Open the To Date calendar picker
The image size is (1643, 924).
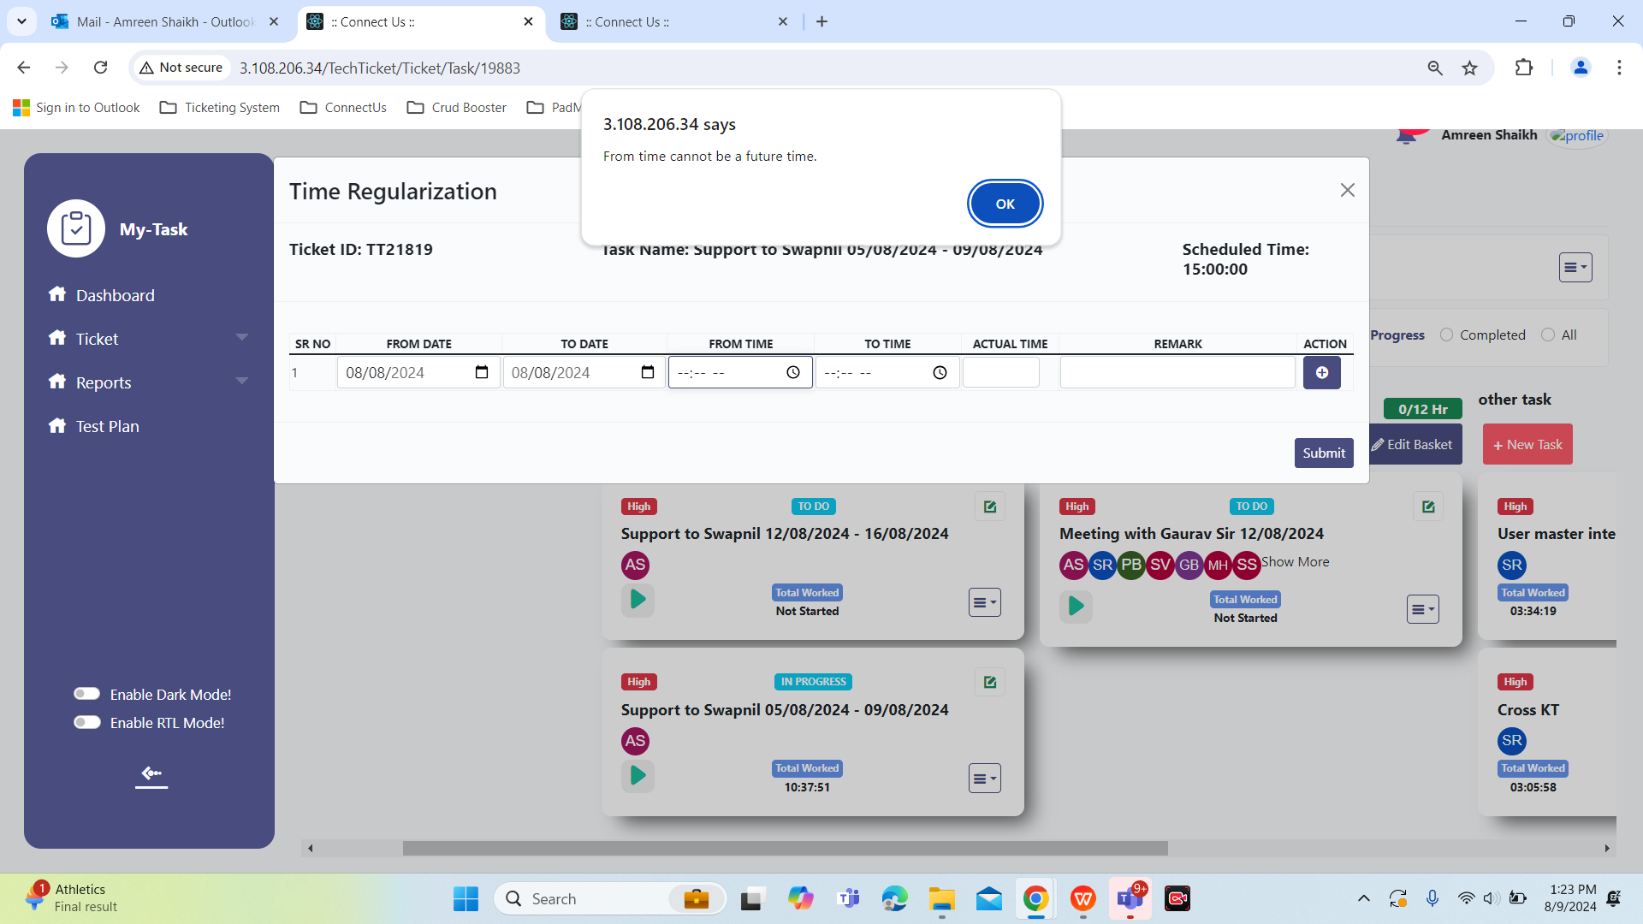[648, 372]
